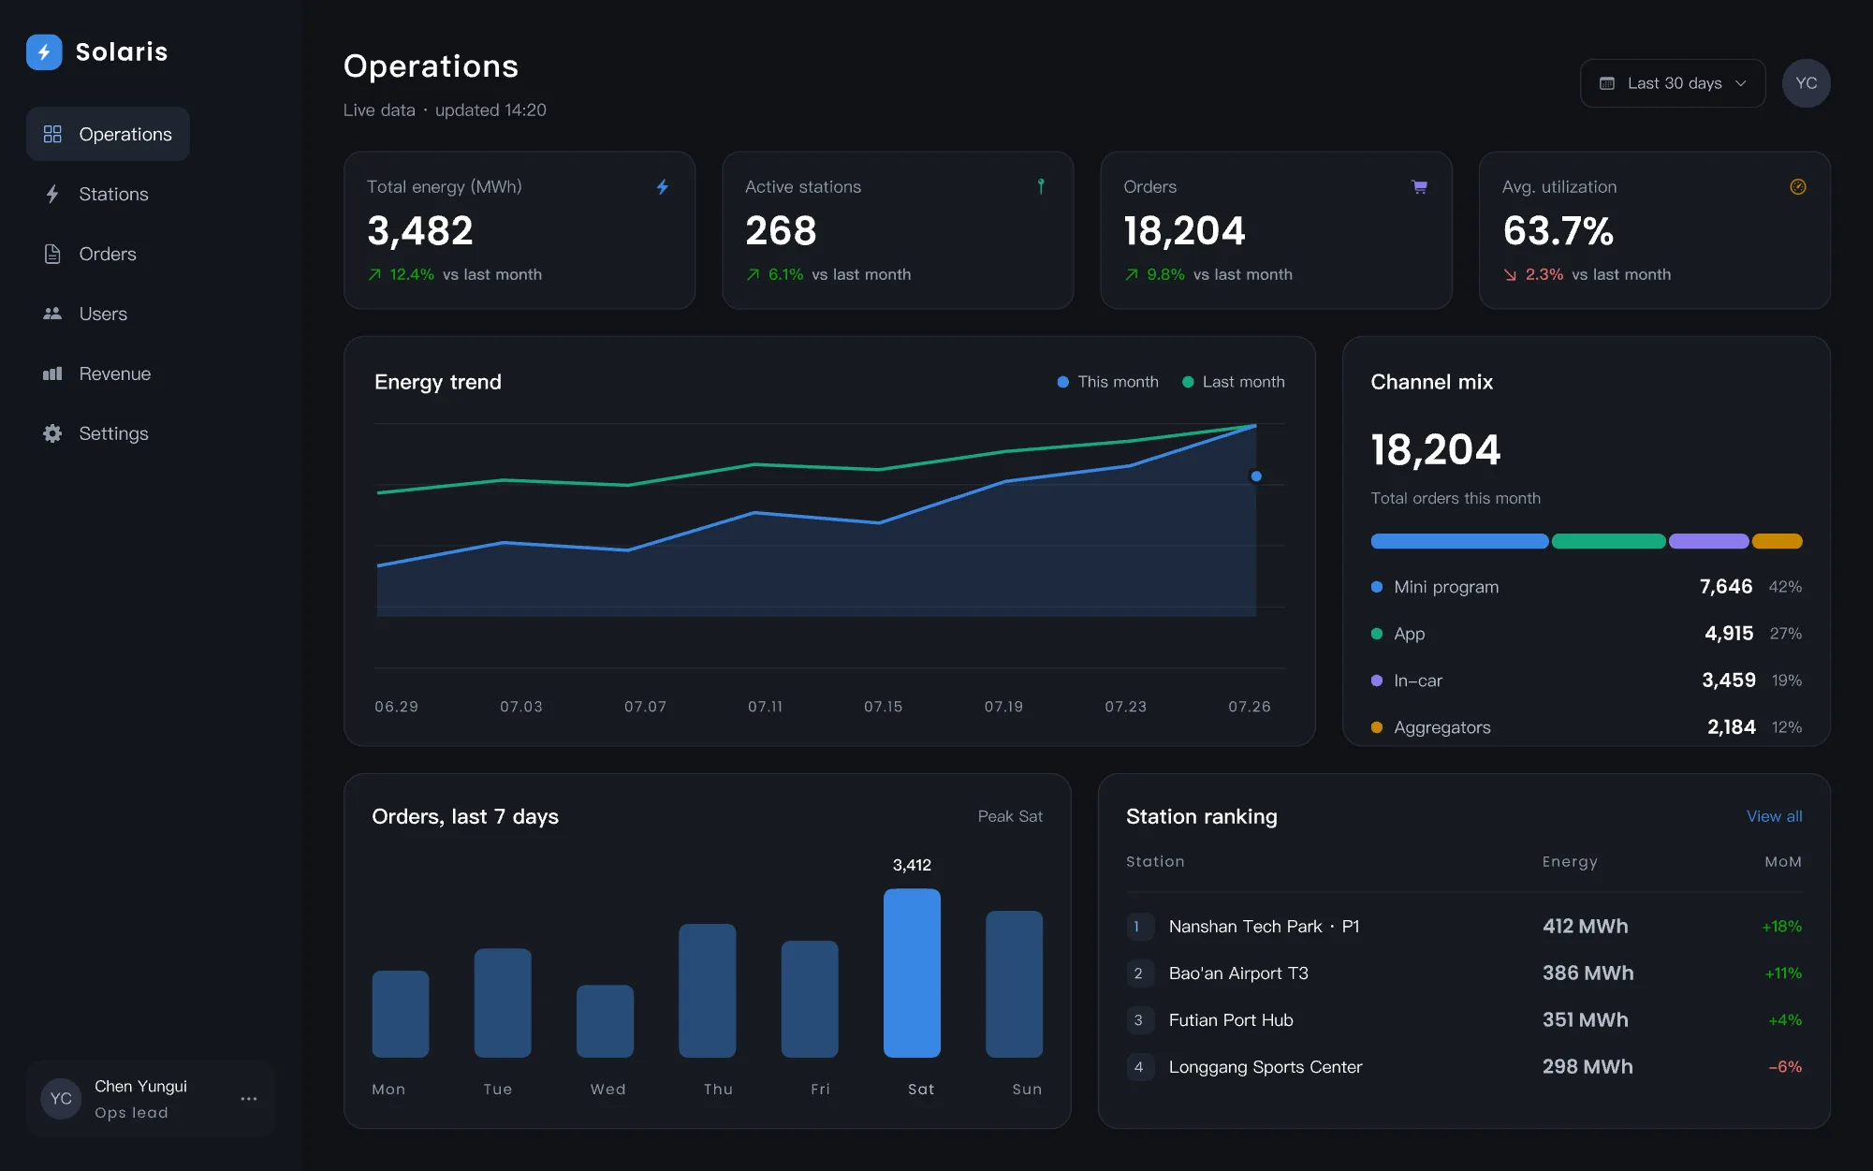Viewport: 1873px width, 1171px height.
Task: Open the Orders menu item in sidebar
Action: click(x=108, y=254)
